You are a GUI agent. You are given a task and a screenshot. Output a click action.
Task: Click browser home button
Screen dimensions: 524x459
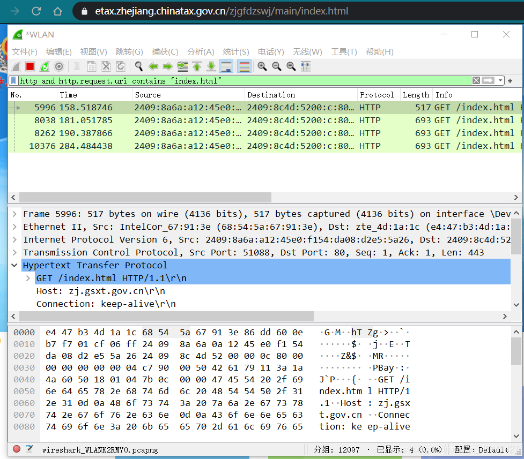coord(57,11)
